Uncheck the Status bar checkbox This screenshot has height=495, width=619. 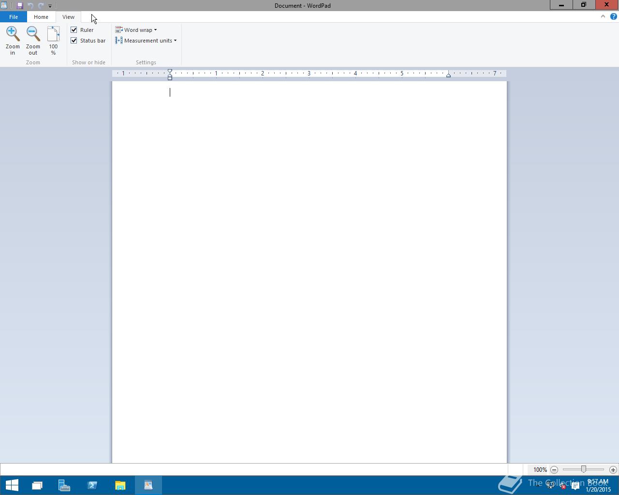coord(74,41)
